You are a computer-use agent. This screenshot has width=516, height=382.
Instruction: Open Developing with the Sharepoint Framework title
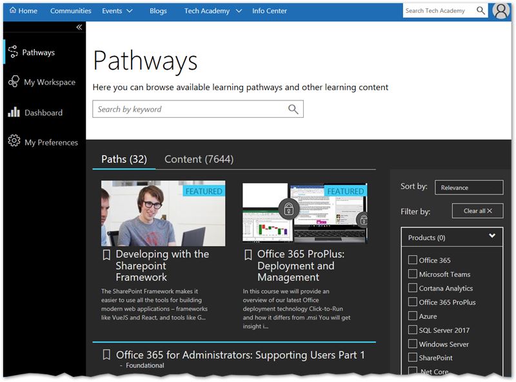point(163,265)
